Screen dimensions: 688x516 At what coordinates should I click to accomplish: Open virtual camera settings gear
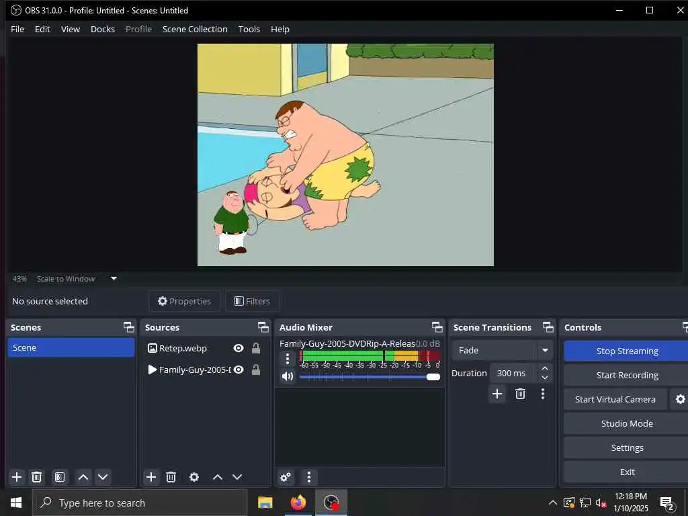point(680,399)
